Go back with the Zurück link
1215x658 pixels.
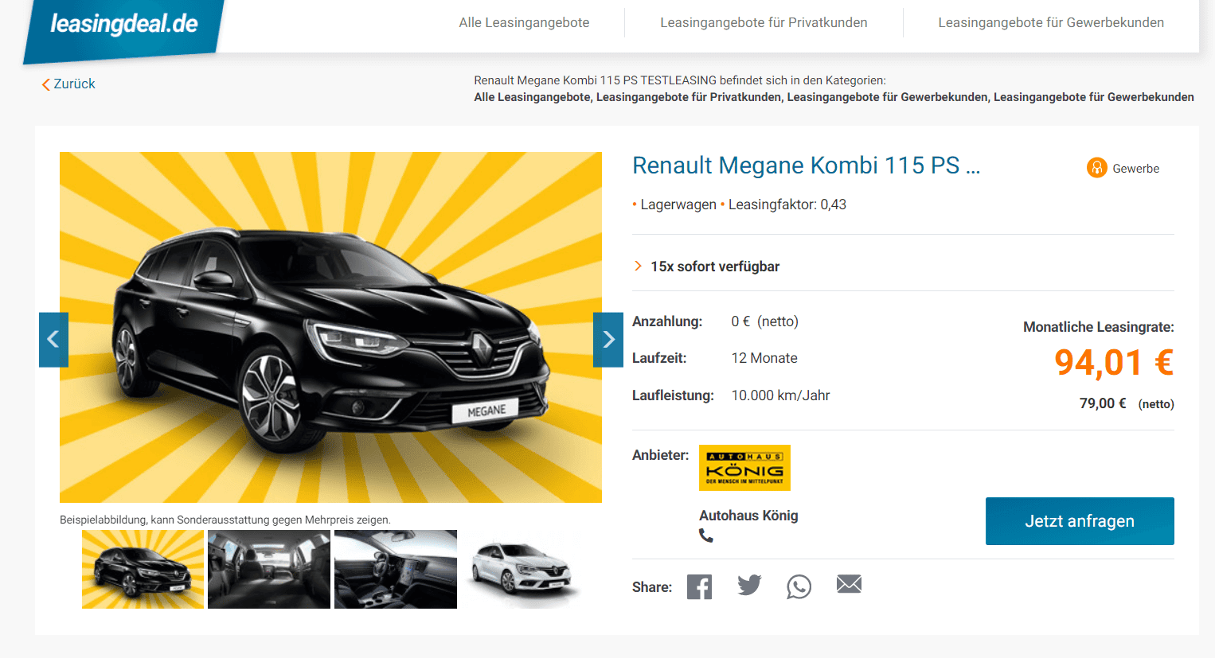(x=68, y=84)
